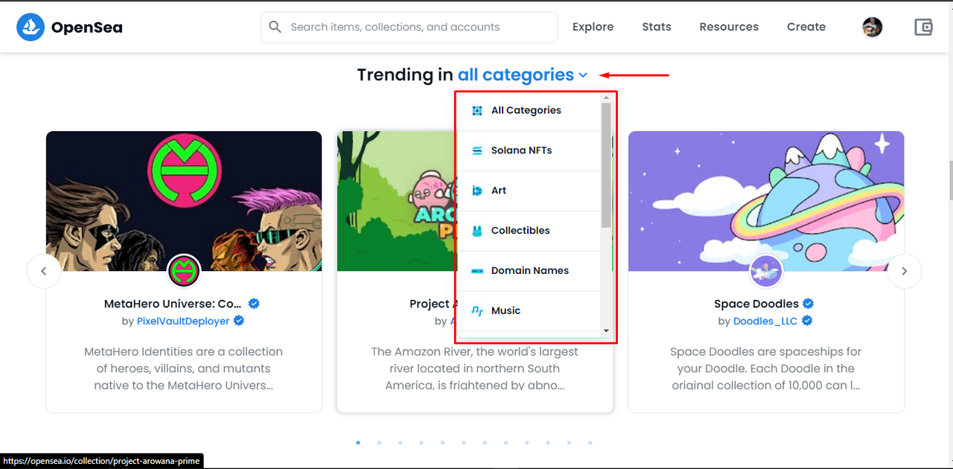
Task: Click the OpenSea sailboat logo icon
Action: click(31, 28)
